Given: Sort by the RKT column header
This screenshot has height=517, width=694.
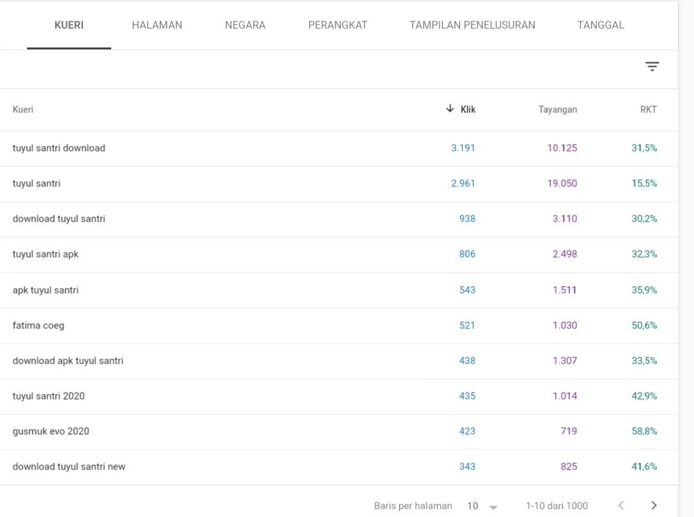Looking at the screenshot, I should click(x=648, y=109).
